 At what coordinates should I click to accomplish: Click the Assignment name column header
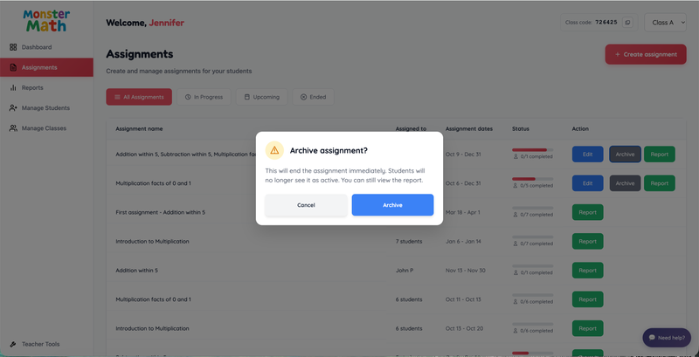click(139, 129)
